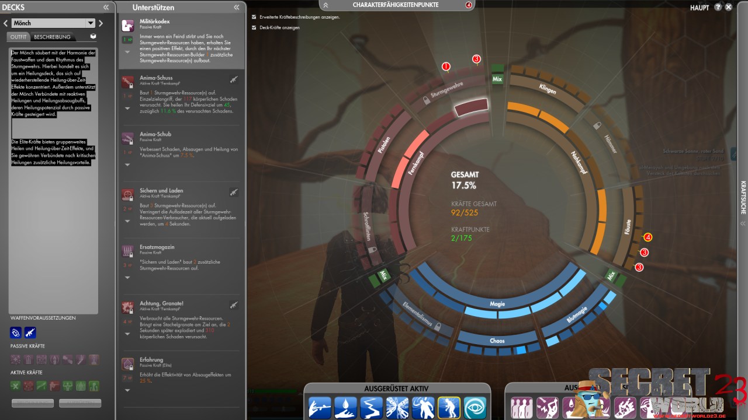Screen dimensions: 748x420
Task: Toggle 'Erweiterte Kräftebeschreibungen anzeigen' checkbox
Action: click(254, 17)
